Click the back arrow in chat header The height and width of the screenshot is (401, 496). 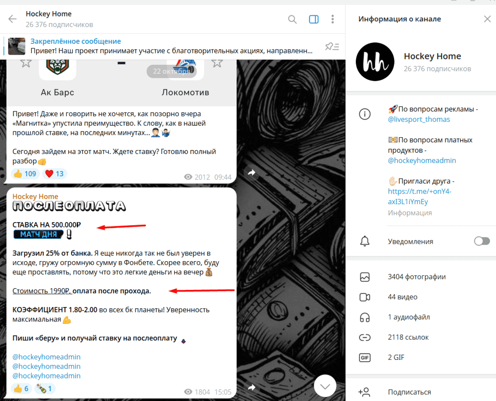pos(13,19)
